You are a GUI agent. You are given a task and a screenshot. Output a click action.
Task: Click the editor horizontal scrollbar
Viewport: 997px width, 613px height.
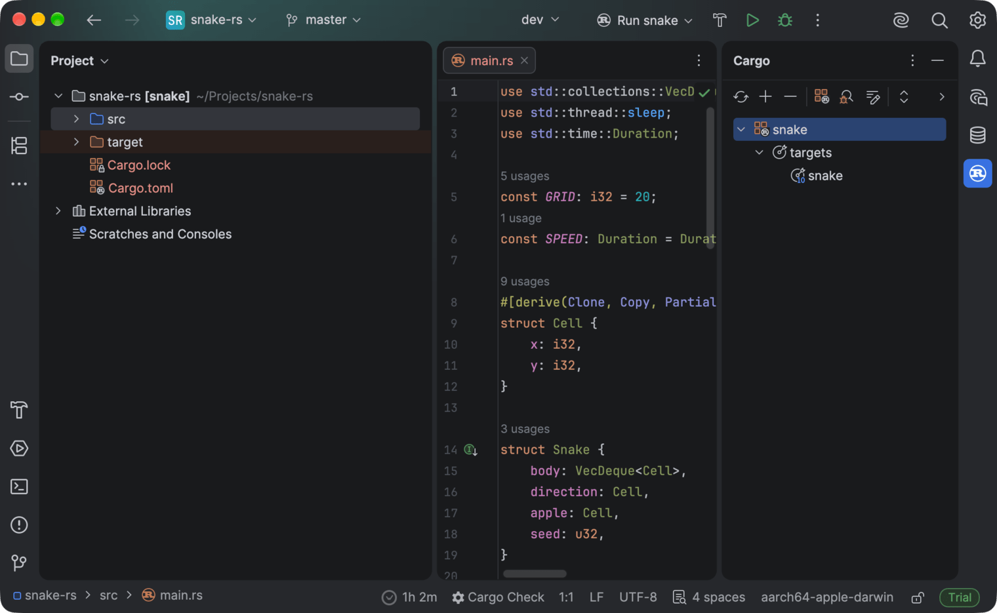pos(535,574)
